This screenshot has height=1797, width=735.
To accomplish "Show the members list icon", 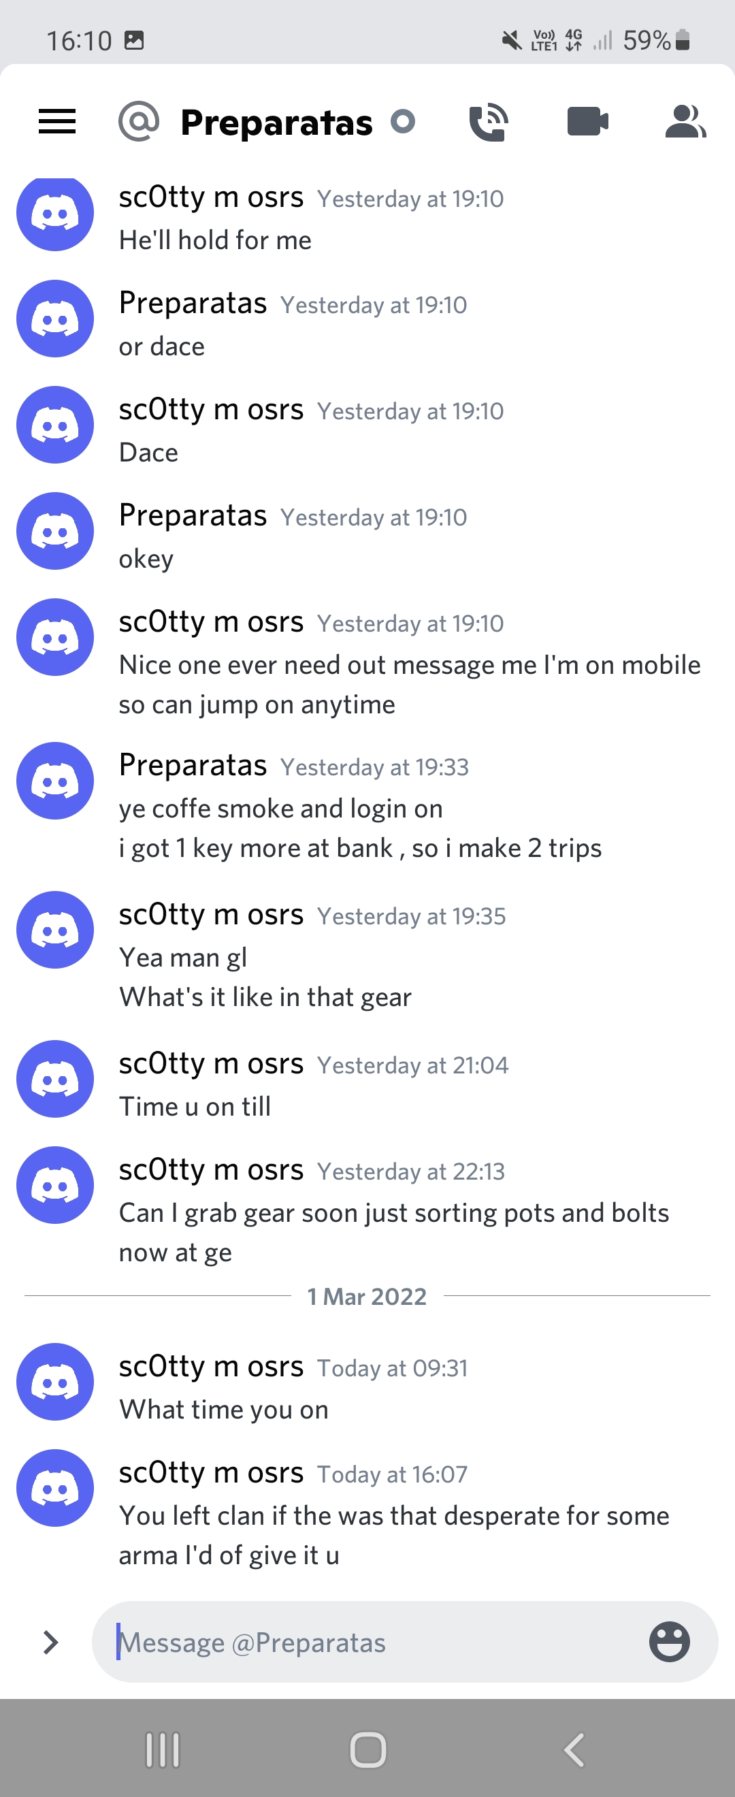I will coord(685,121).
